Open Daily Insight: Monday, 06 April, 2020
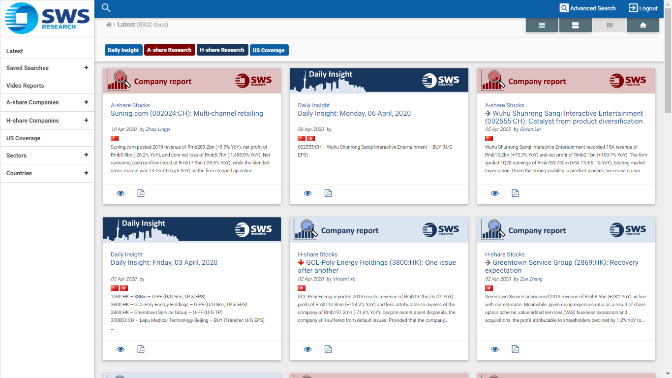 pos(354,113)
